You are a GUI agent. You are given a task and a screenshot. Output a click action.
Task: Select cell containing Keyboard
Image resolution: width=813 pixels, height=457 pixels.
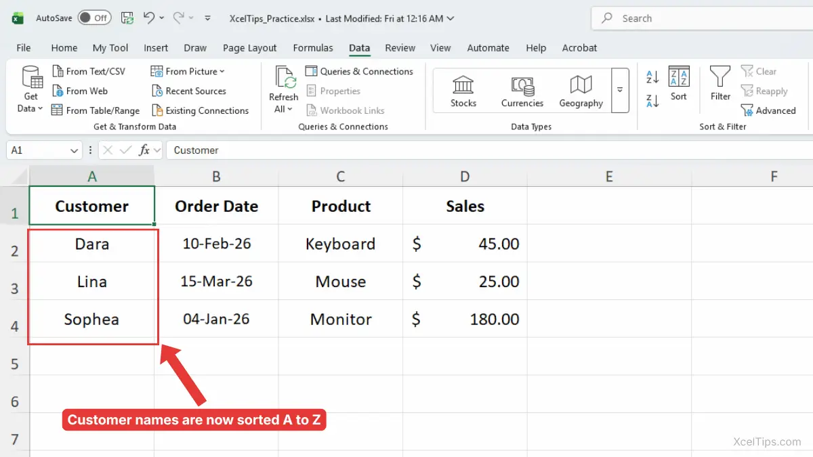click(x=341, y=244)
